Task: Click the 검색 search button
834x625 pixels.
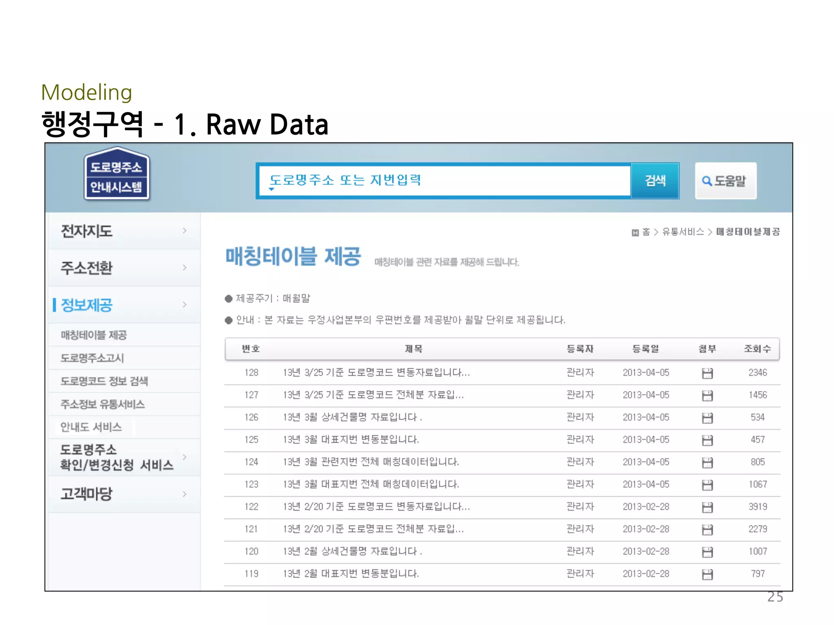Action: [x=655, y=181]
